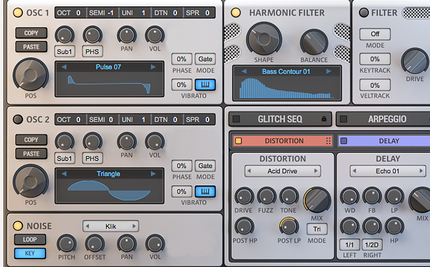Toggle the noise KEY button
The height and width of the screenshot is (267, 430).
[x=30, y=253]
